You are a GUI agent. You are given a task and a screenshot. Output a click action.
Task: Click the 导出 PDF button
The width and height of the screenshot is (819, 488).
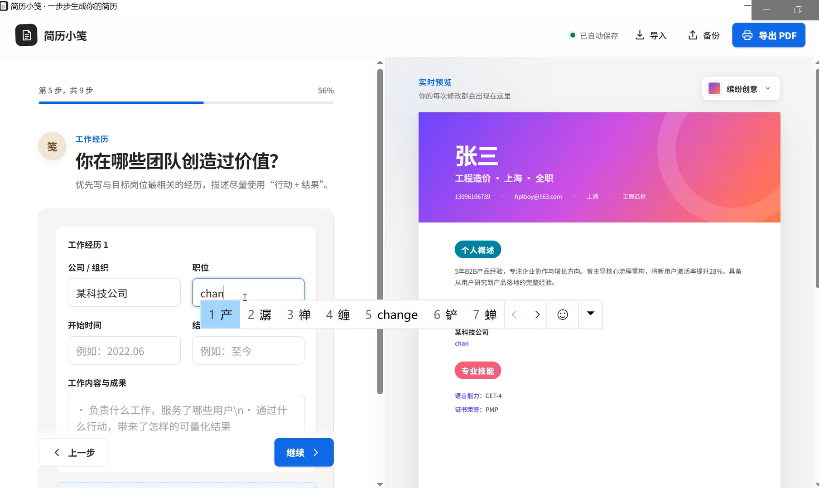(769, 35)
